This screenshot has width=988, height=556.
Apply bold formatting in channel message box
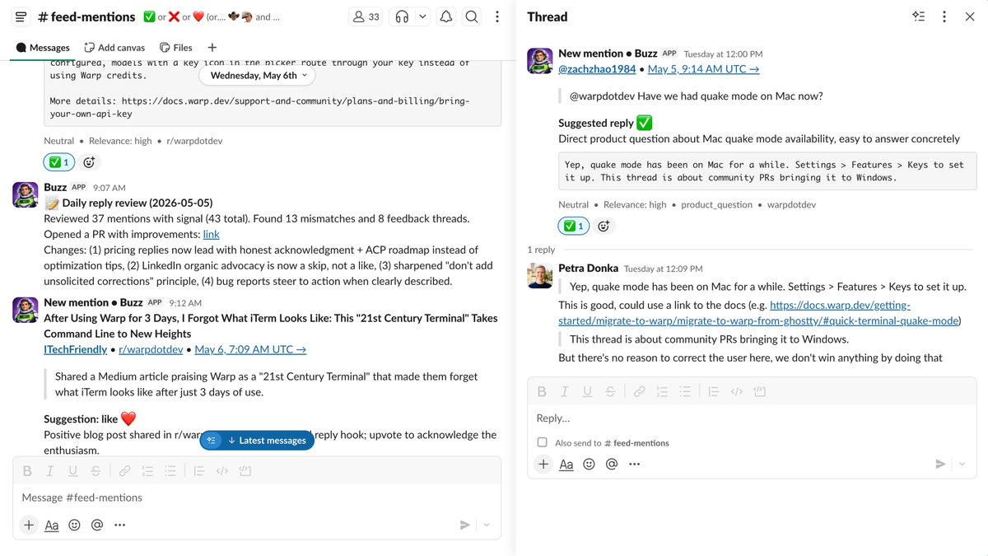pyautogui.click(x=27, y=471)
